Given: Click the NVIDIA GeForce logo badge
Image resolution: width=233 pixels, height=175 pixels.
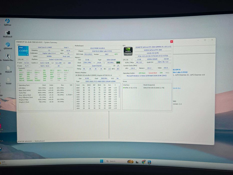Looking at the screenshot, I should (128, 51).
